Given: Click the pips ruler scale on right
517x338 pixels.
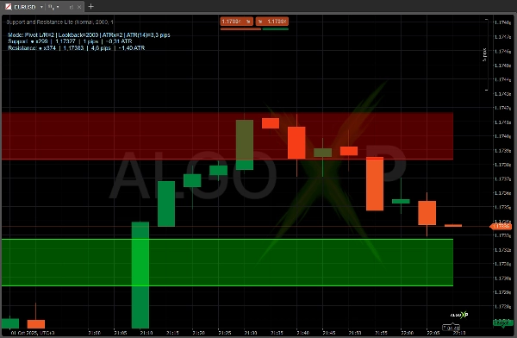Looking at the screenshot, I should tap(486, 55).
